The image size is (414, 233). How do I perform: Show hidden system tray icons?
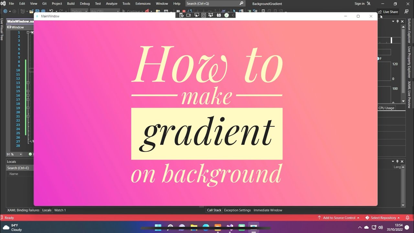360,227
